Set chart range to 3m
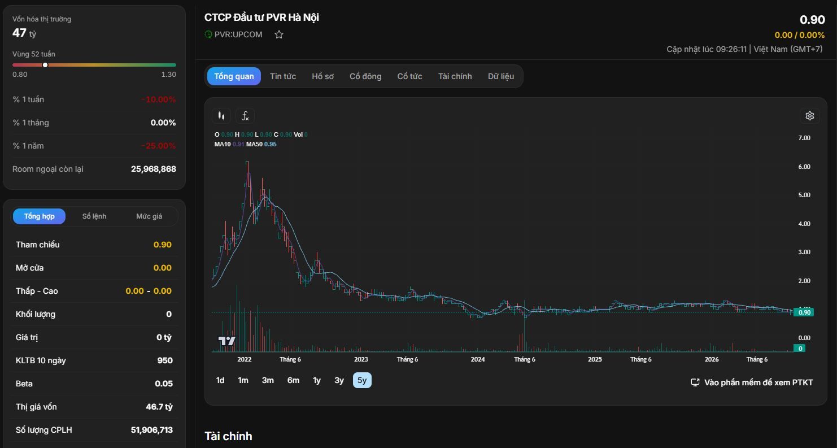 (x=268, y=380)
